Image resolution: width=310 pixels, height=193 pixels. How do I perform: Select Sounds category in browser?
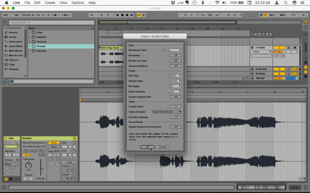pyautogui.click(x=13, y=32)
